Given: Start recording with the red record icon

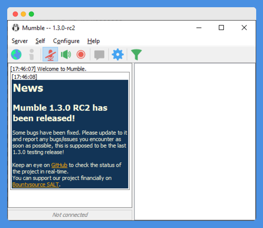Looking at the screenshot, I should (81, 55).
